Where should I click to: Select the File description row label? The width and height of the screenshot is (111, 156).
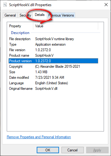click(20, 39)
